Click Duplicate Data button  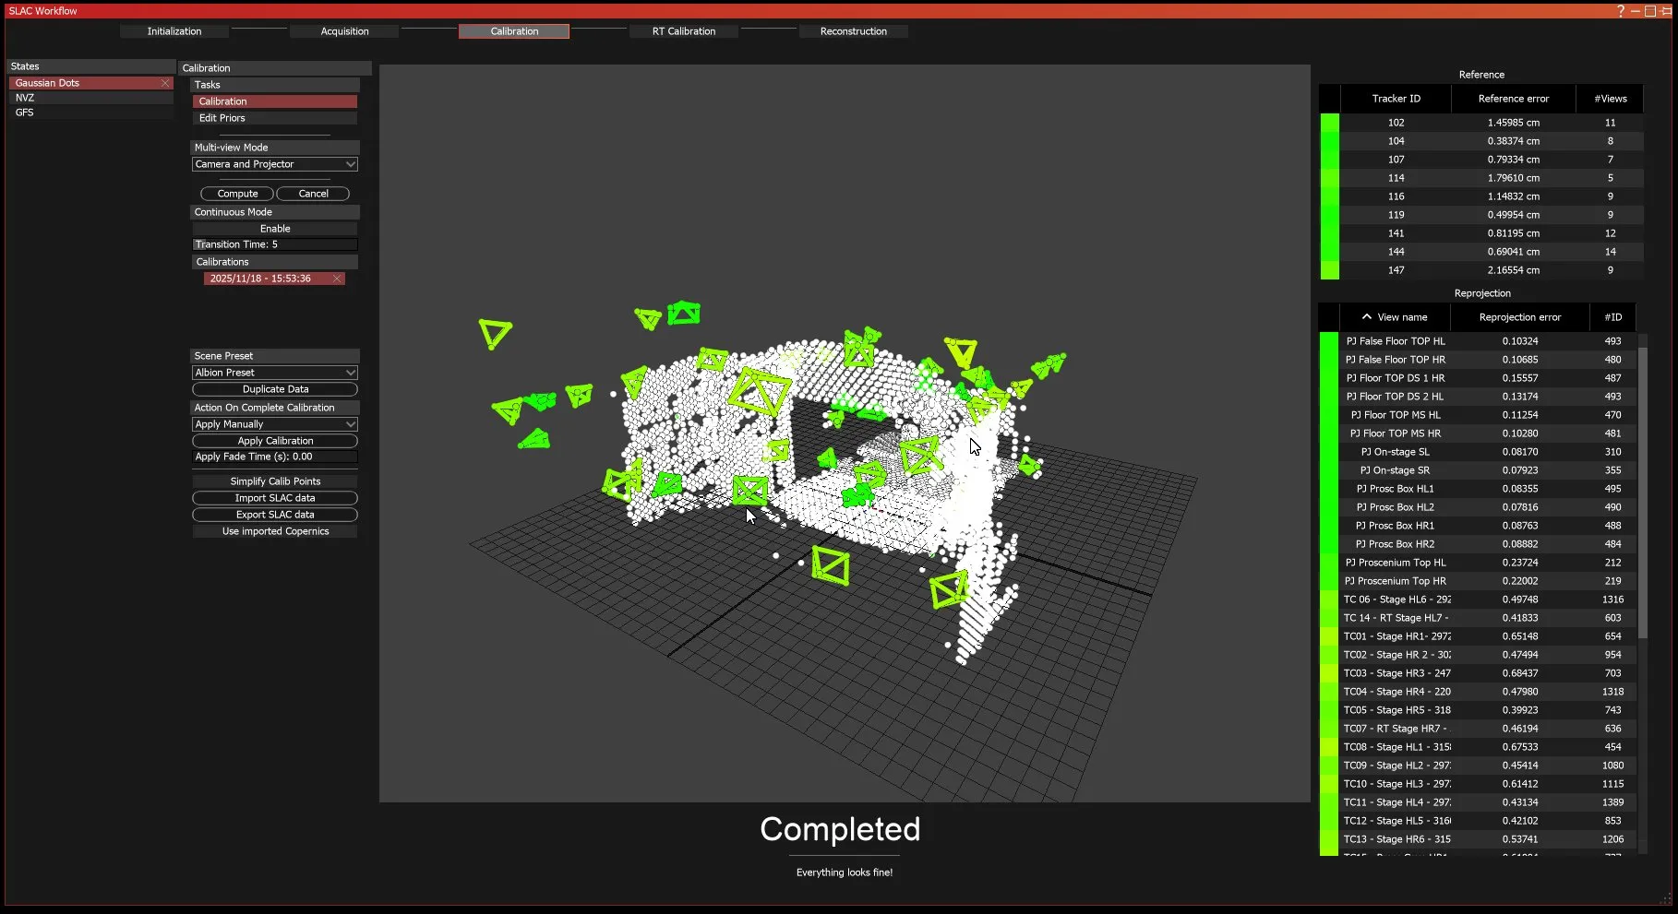275,389
